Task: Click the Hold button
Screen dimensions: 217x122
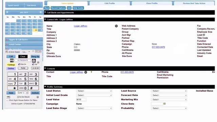Action: pyautogui.click(x=11, y=93)
